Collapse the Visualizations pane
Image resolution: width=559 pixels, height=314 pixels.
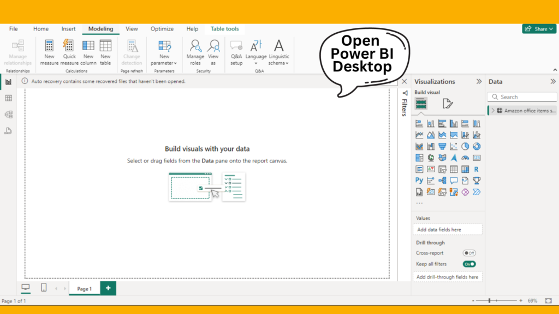[x=479, y=82]
